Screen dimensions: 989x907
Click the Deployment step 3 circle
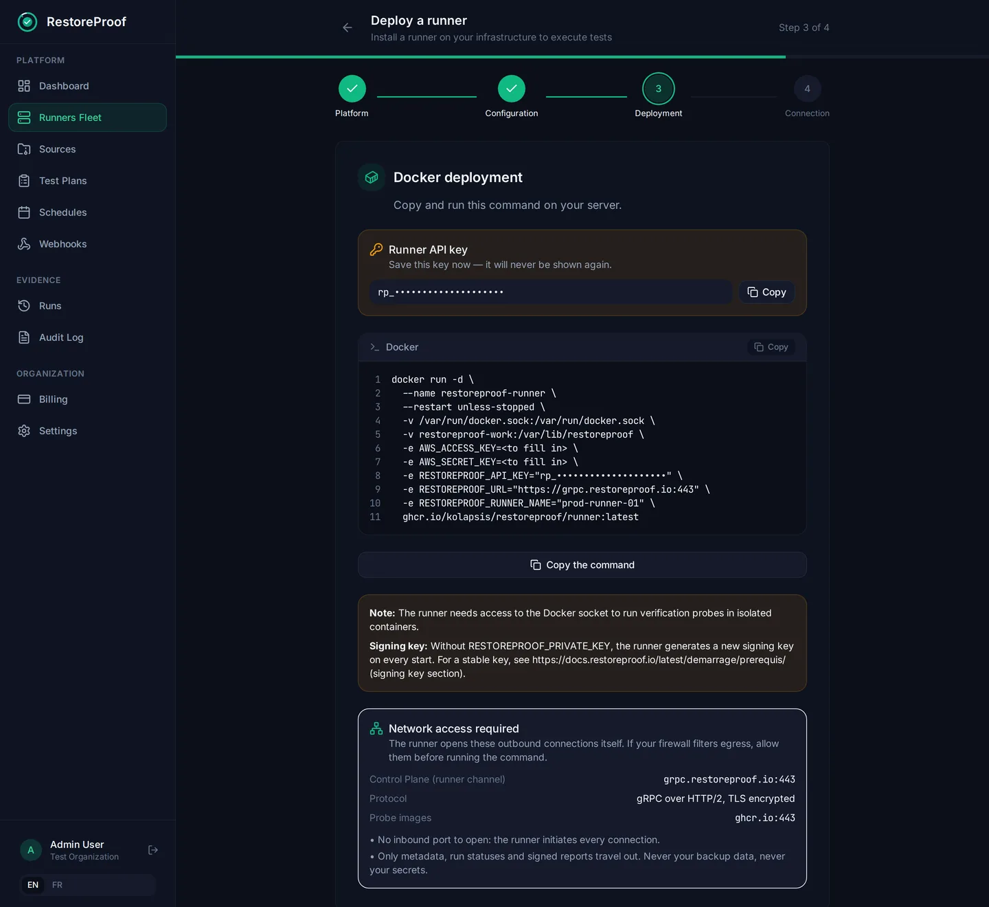click(659, 89)
